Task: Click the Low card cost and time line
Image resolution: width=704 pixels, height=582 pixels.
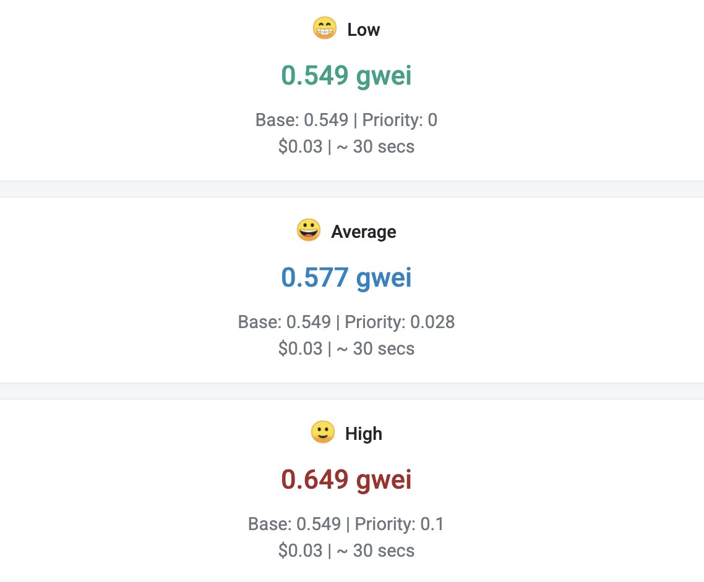Action: (346, 146)
